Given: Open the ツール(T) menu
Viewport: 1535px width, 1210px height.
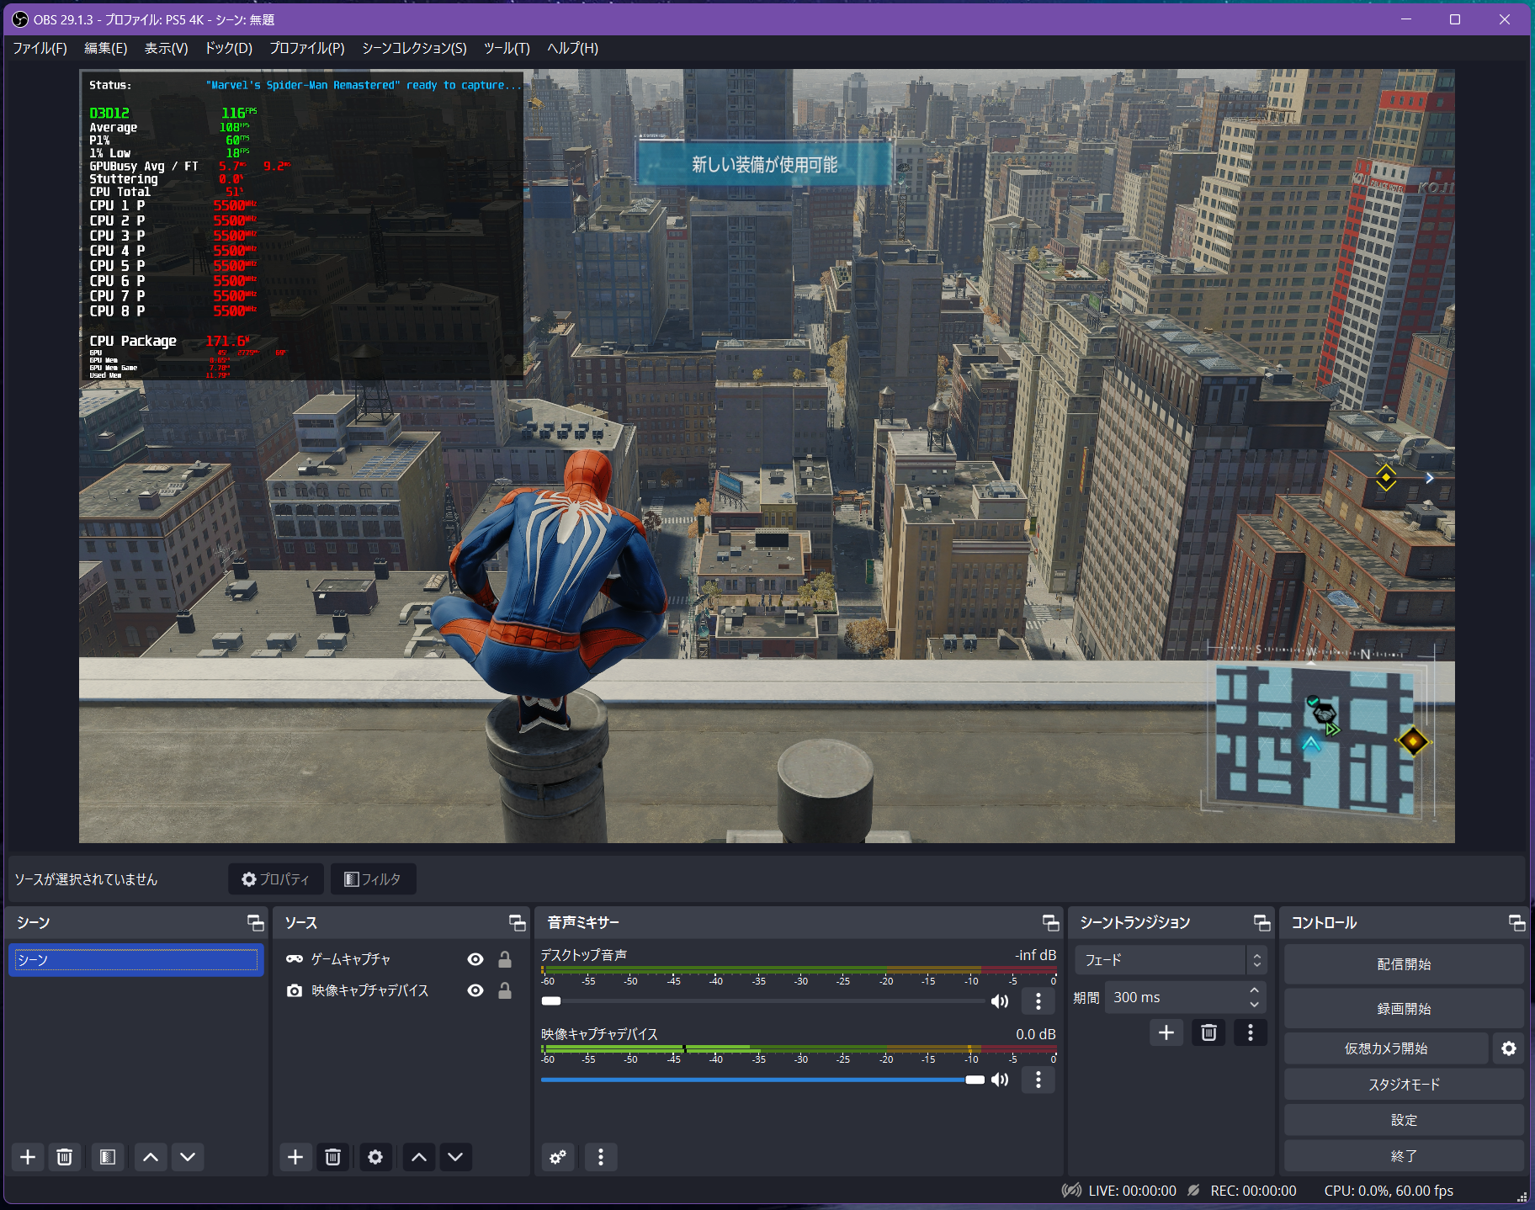Looking at the screenshot, I should tap(507, 48).
